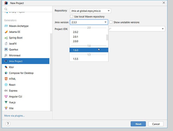Click the Angular CLI icon
The width and height of the screenshot is (173, 131).
(6, 96)
